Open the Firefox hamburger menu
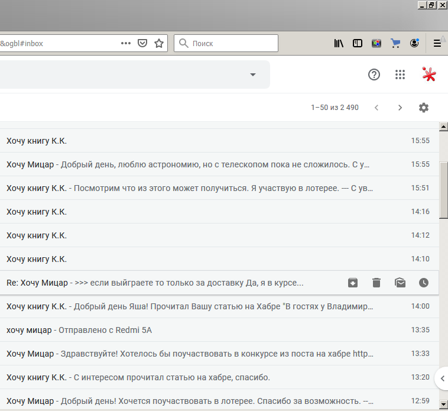The width and height of the screenshot is (448, 411). [437, 43]
